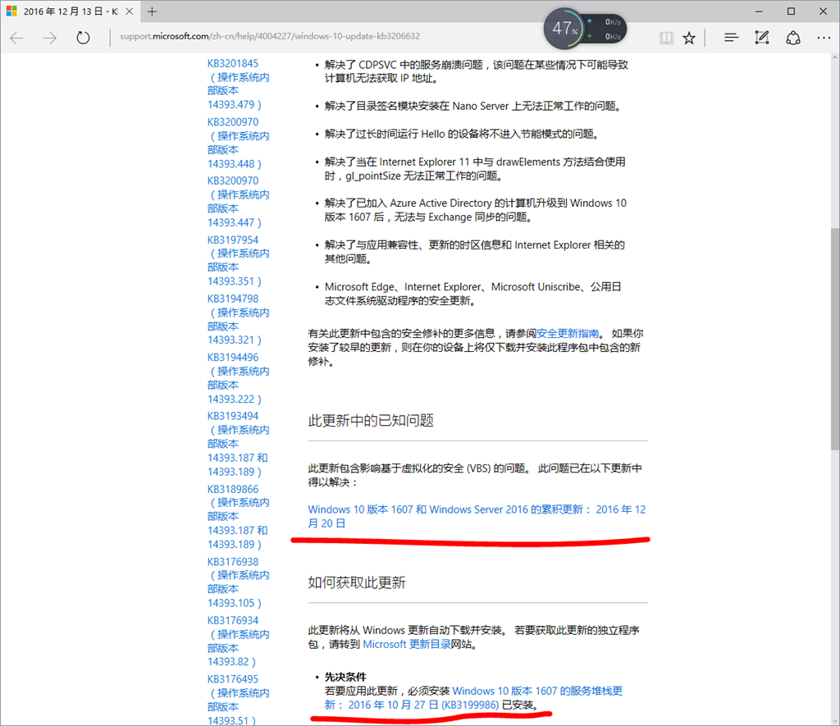
Task: Go forward to the next page
Action: (50, 38)
